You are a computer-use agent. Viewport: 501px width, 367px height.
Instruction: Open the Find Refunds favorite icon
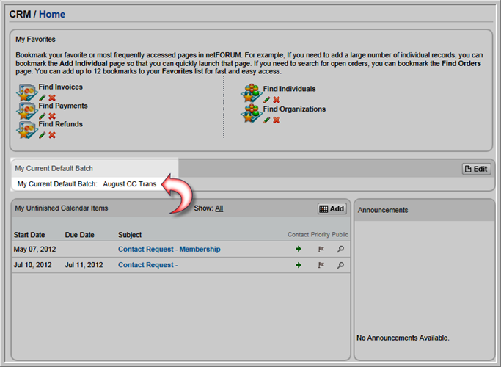pos(27,130)
